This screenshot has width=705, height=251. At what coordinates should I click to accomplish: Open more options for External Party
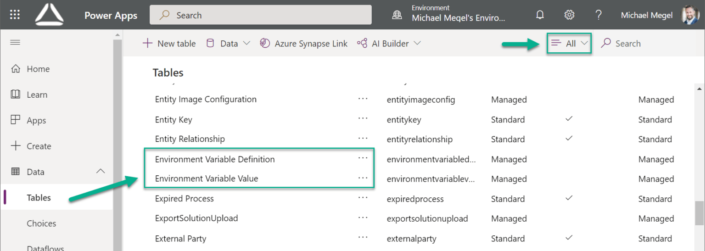pyautogui.click(x=363, y=238)
